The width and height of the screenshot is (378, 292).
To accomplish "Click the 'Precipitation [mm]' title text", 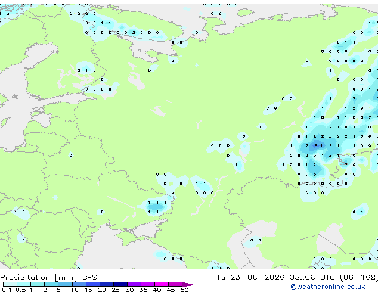I will [x=39, y=278].
